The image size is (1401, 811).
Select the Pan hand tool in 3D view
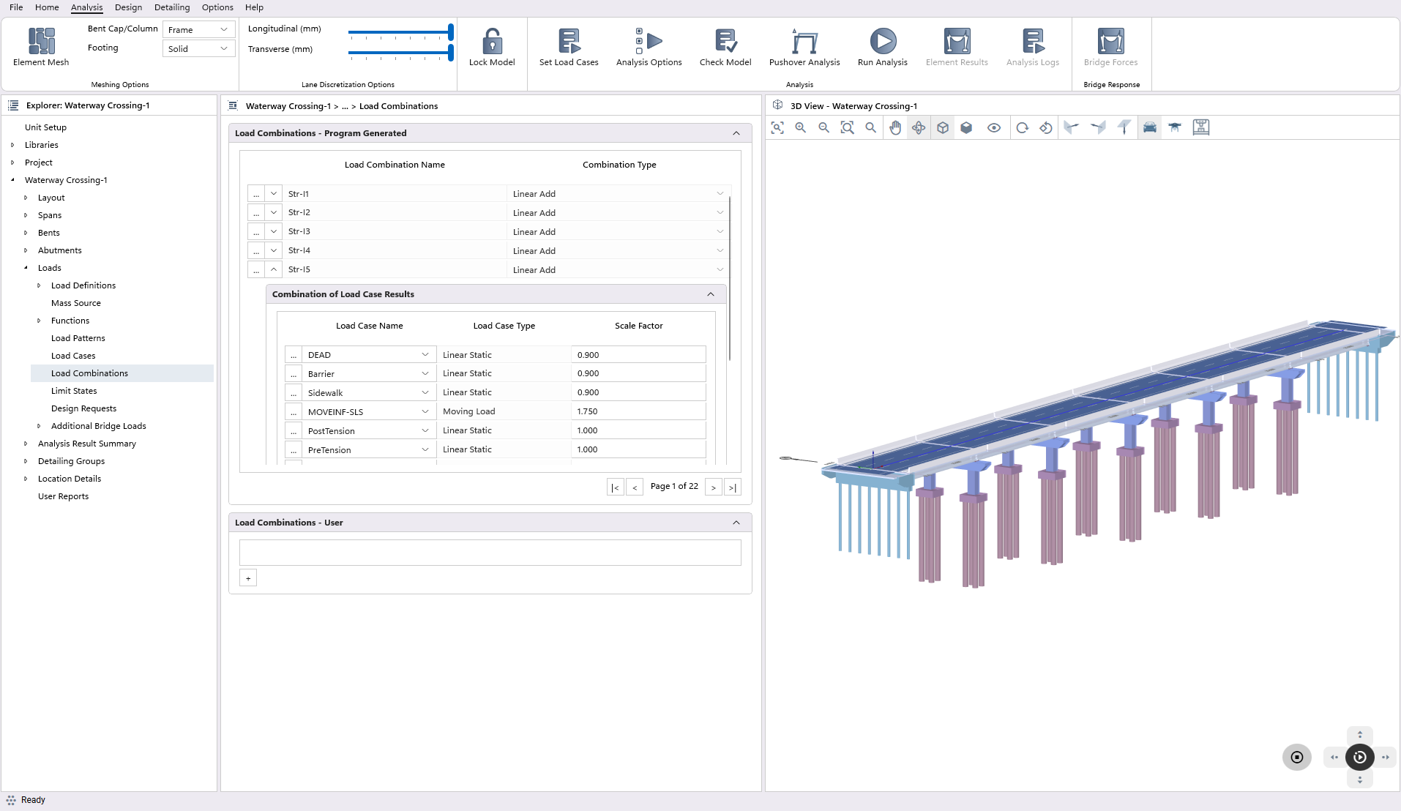click(895, 127)
